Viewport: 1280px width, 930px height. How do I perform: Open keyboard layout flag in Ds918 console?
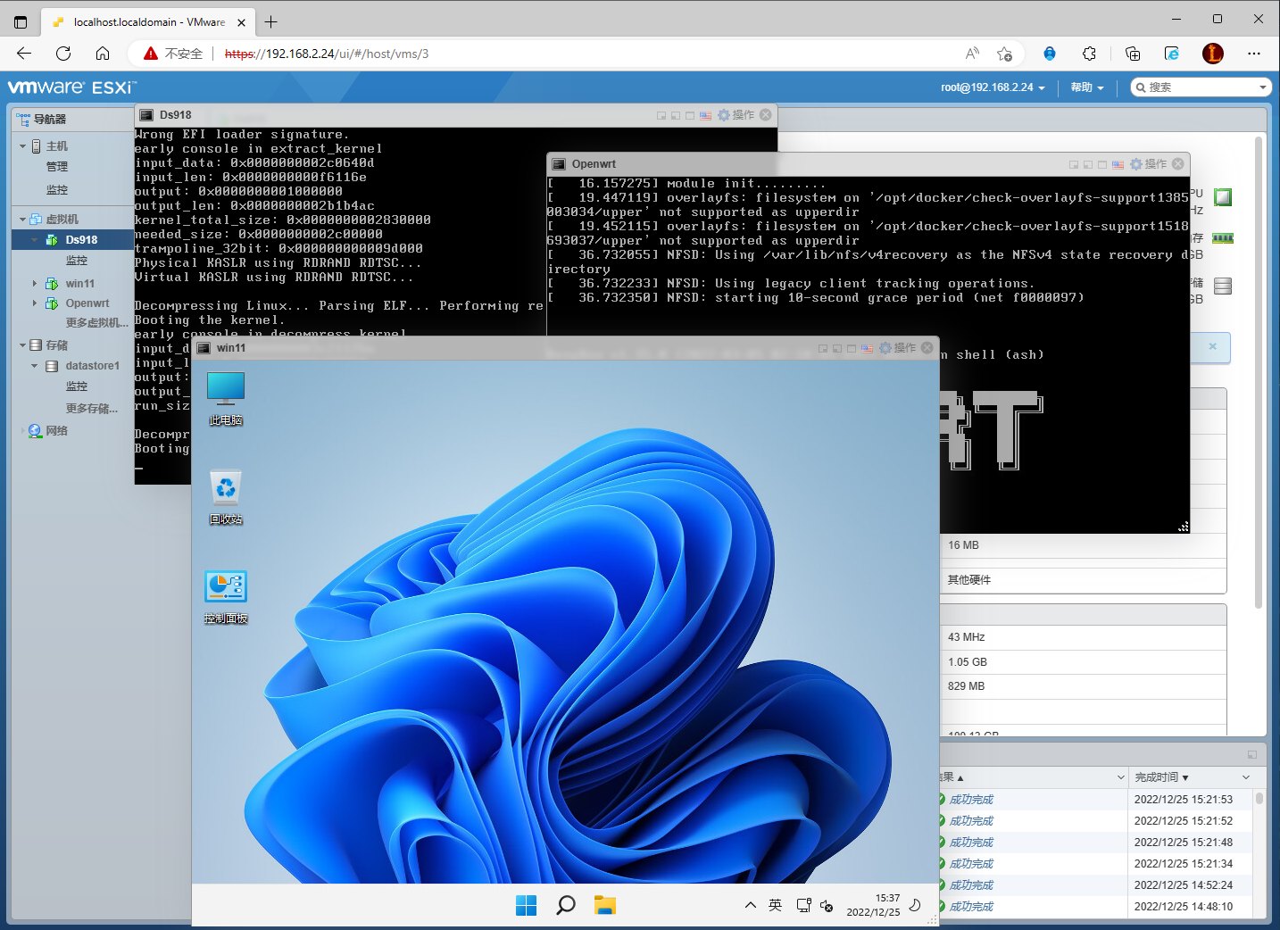[x=706, y=115]
